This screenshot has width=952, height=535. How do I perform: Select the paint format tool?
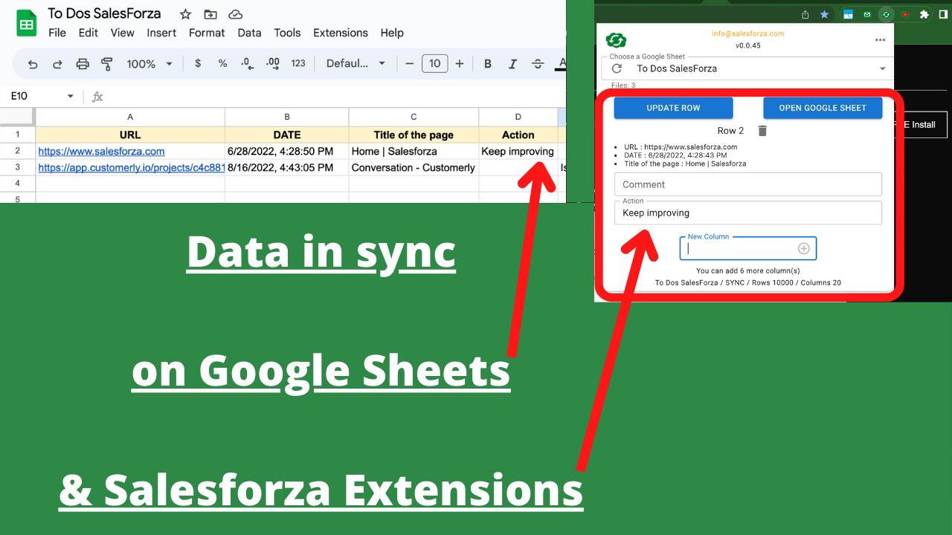[x=107, y=64]
